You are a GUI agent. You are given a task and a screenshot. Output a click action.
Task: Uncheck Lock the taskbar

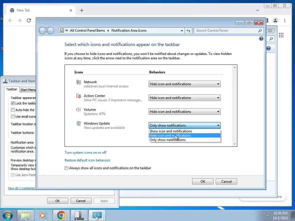(13, 103)
